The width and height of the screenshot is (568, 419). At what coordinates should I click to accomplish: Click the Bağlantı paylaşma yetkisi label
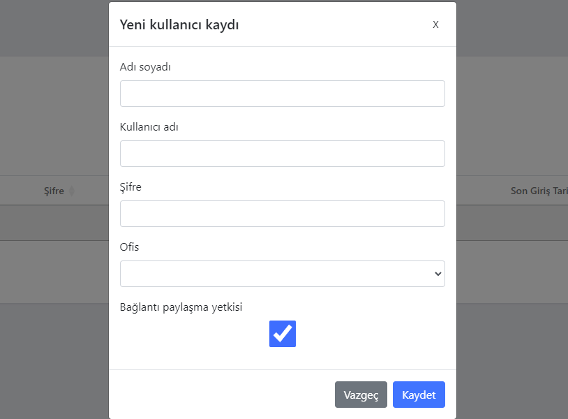pos(181,307)
